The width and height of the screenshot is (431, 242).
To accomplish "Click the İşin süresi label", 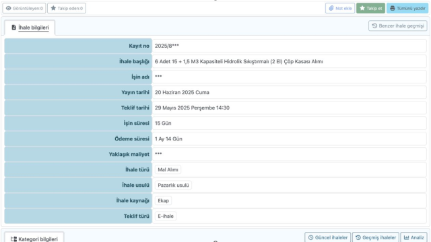I will (136, 123).
